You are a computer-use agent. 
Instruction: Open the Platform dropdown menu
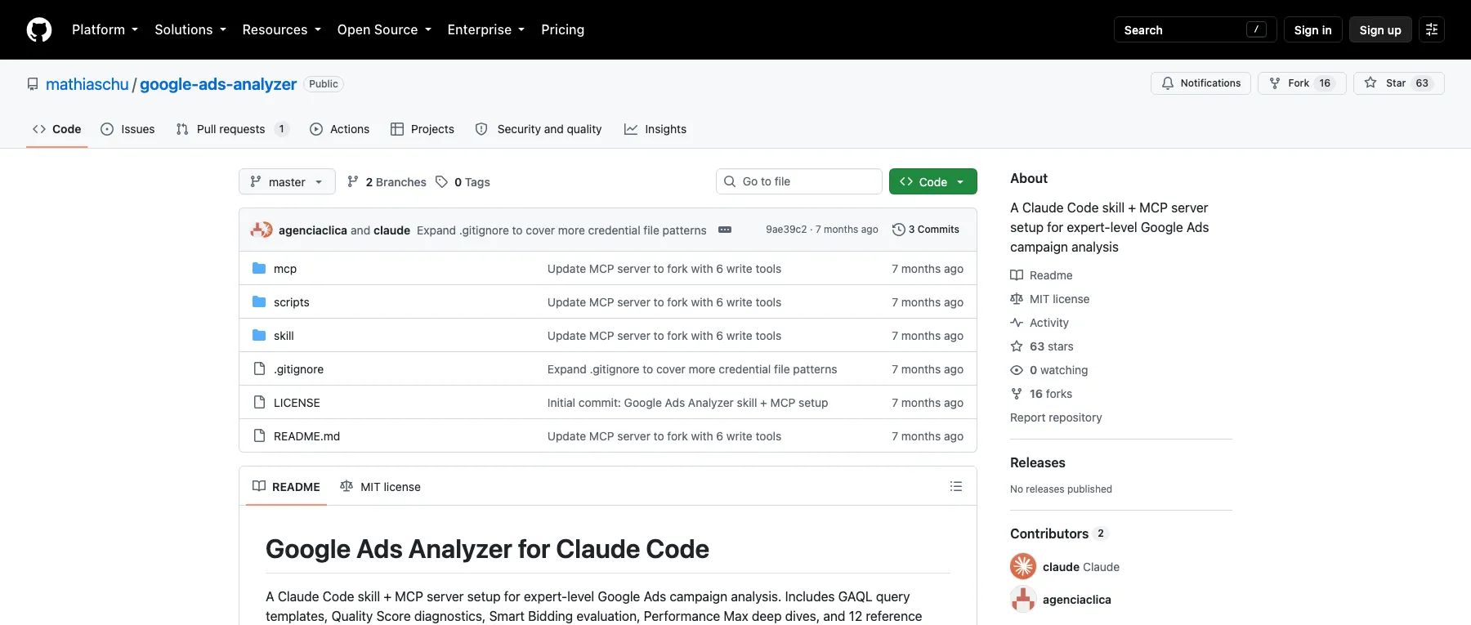[x=105, y=29]
